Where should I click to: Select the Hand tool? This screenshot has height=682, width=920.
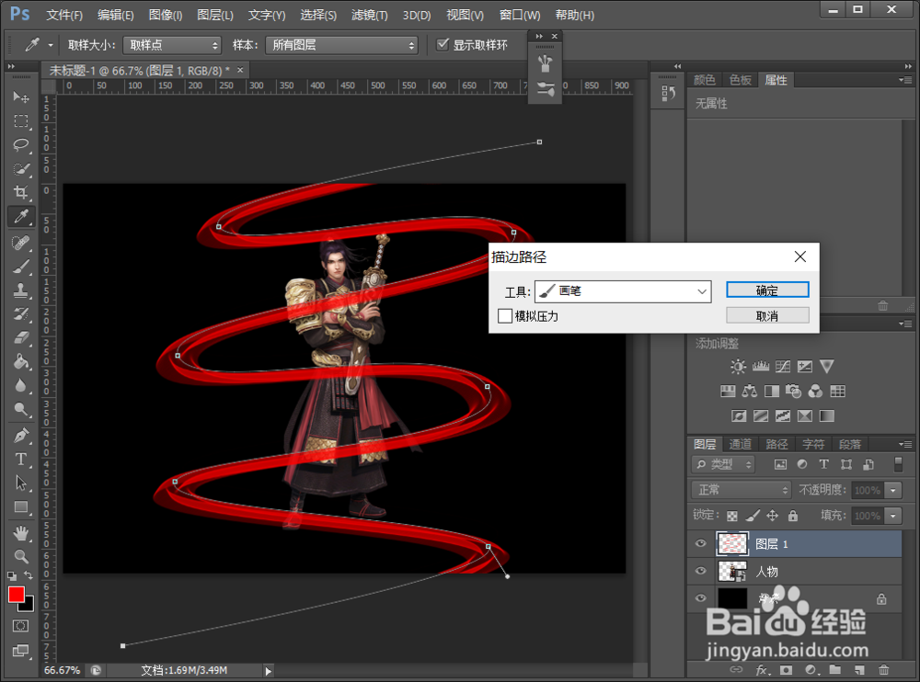pyautogui.click(x=21, y=532)
